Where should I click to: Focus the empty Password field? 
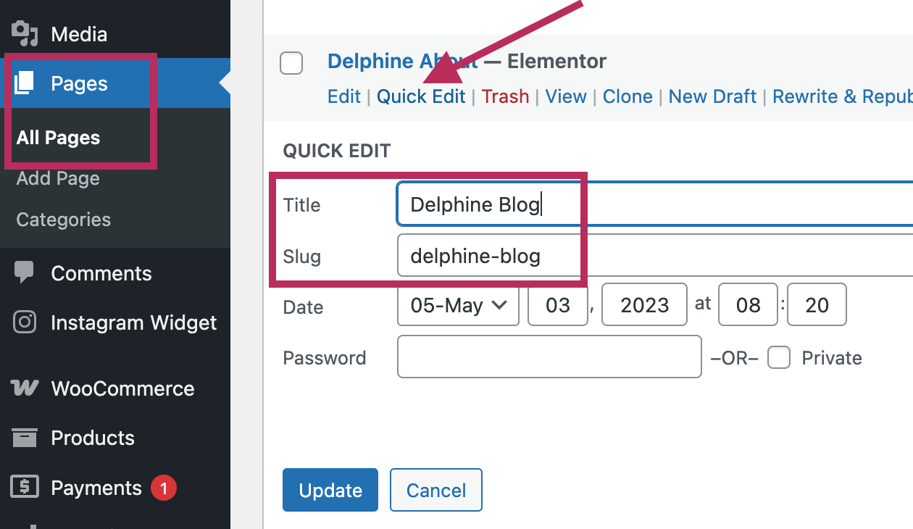[x=549, y=357]
